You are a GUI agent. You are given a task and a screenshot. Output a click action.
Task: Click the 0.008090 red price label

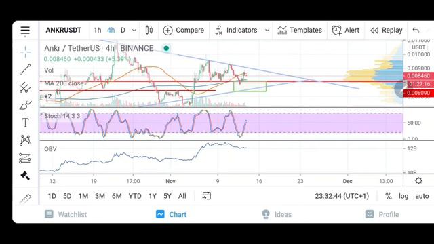pyautogui.click(x=418, y=93)
